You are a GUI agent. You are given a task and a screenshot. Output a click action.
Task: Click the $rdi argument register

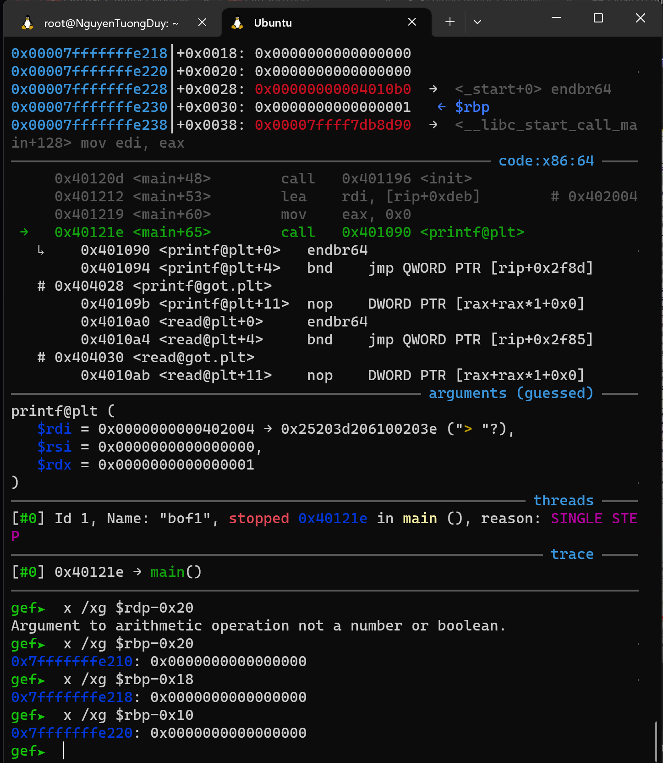[54, 429]
